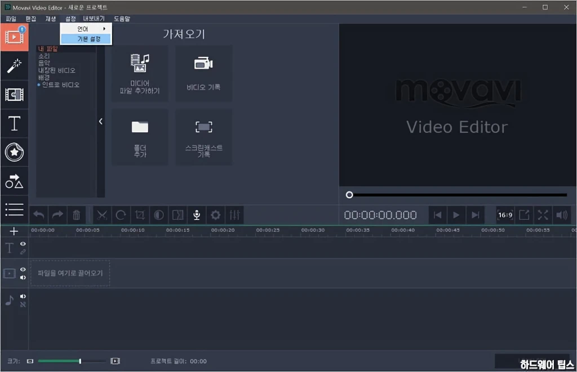Open the Titles text panel
The height and width of the screenshot is (372, 577).
click(x=14, y=123)
